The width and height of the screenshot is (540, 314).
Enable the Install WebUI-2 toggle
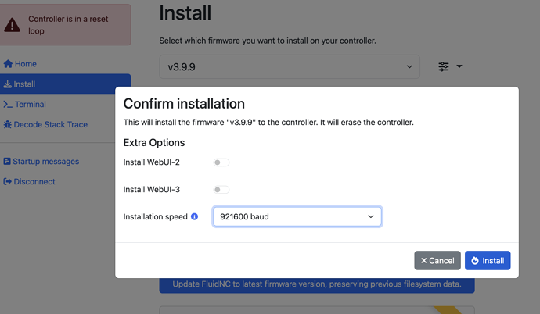point(222,162)
